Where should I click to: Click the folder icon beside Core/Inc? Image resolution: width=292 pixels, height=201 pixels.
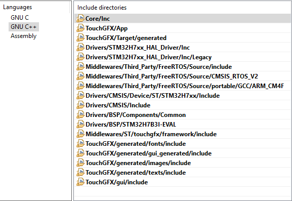(x=80, y=18)
